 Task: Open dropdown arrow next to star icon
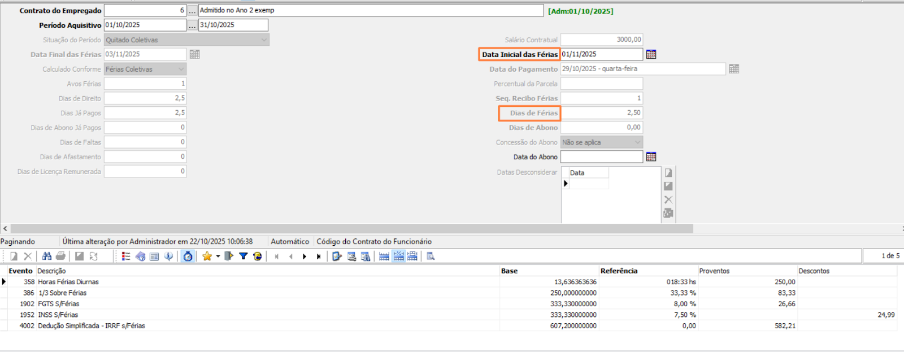pyautogui.click(x=218, y=257)
